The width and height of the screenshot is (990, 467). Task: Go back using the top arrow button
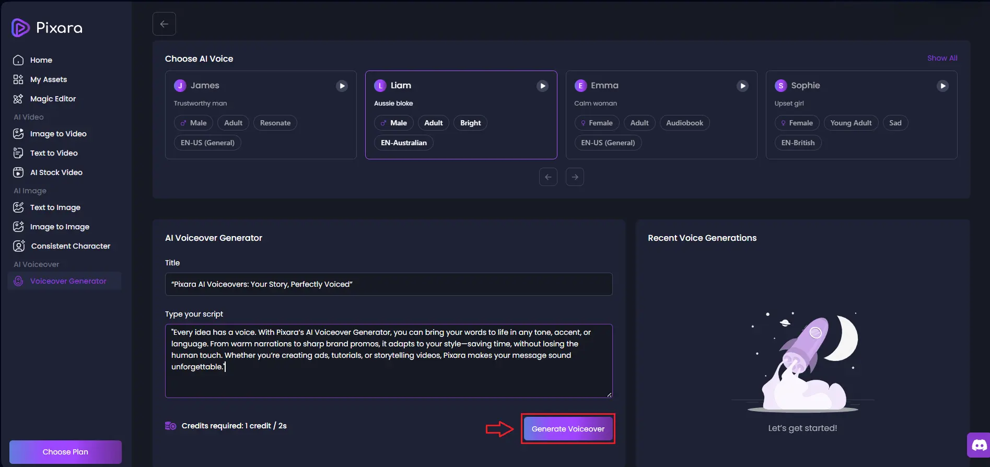click(164, 24)
